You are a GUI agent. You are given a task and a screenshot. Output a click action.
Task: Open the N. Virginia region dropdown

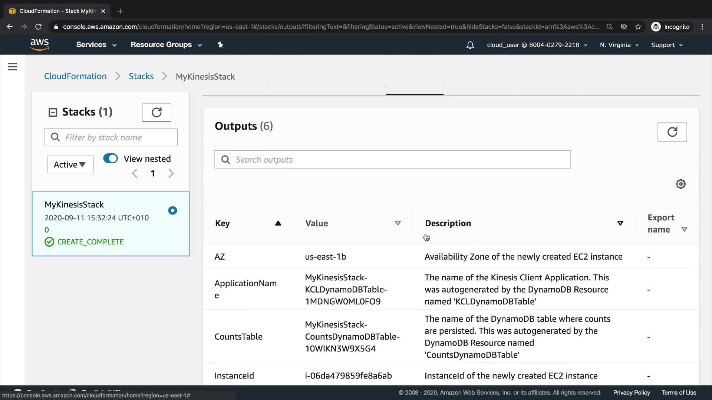(x=619, y=45)
